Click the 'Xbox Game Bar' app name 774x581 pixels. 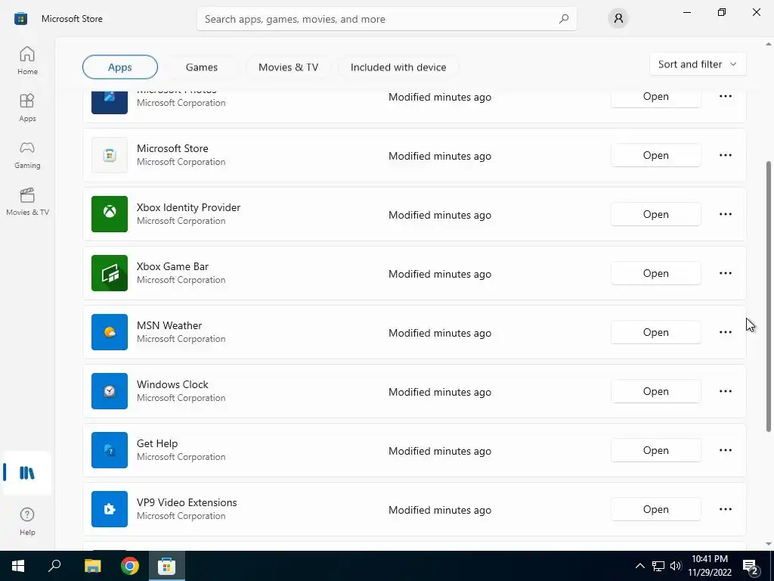coord(173,266)
